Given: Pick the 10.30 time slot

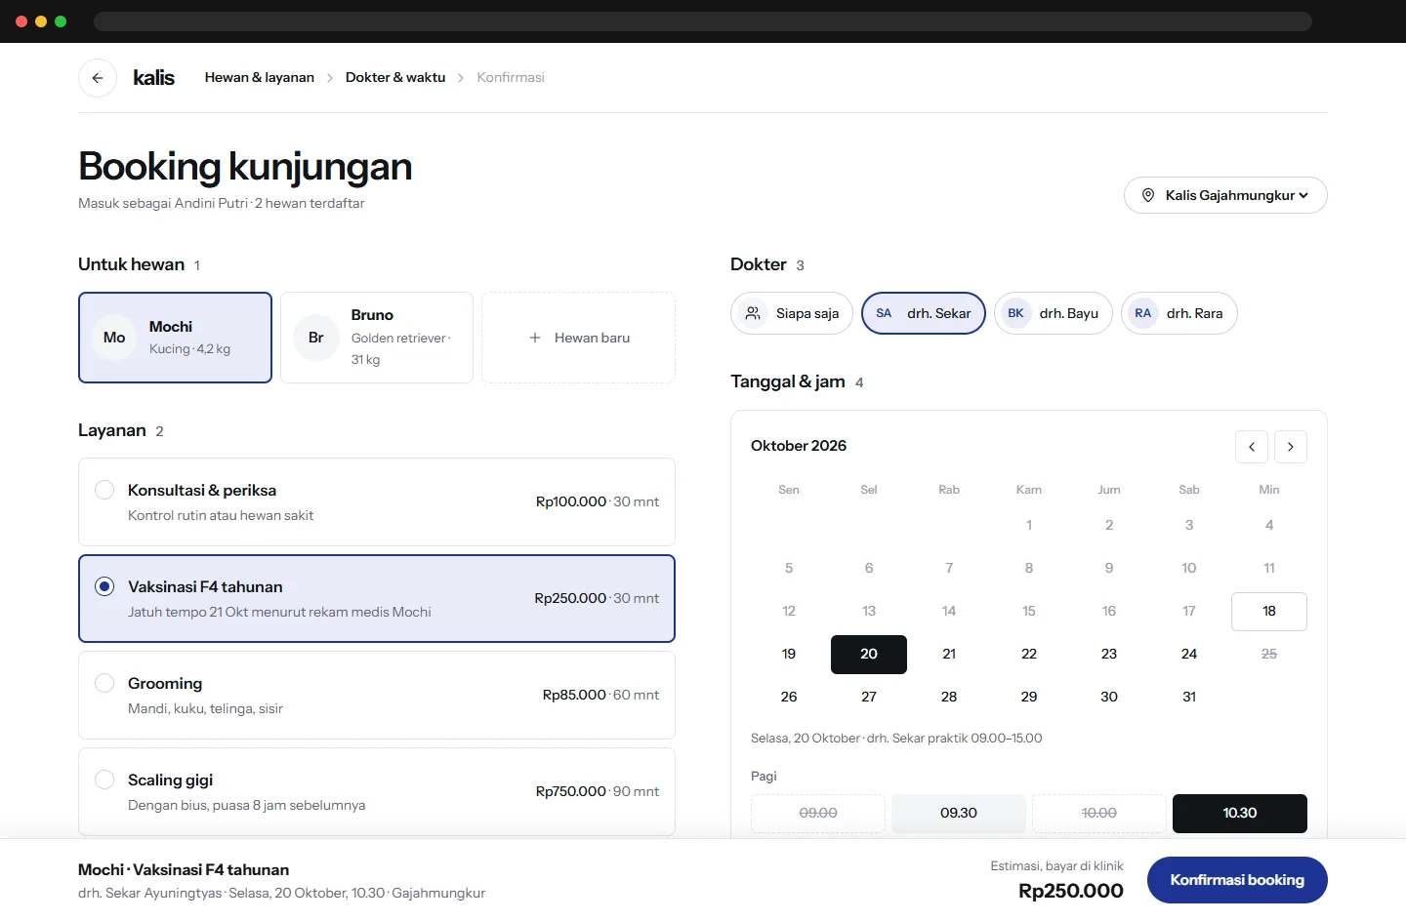Looking at the screenshot, I should [x=1240, y=814].
